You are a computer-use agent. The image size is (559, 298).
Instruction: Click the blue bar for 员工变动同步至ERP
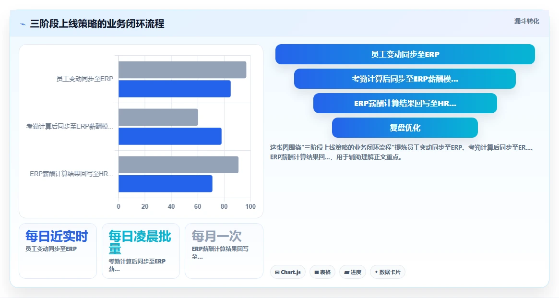coord(174,89)
